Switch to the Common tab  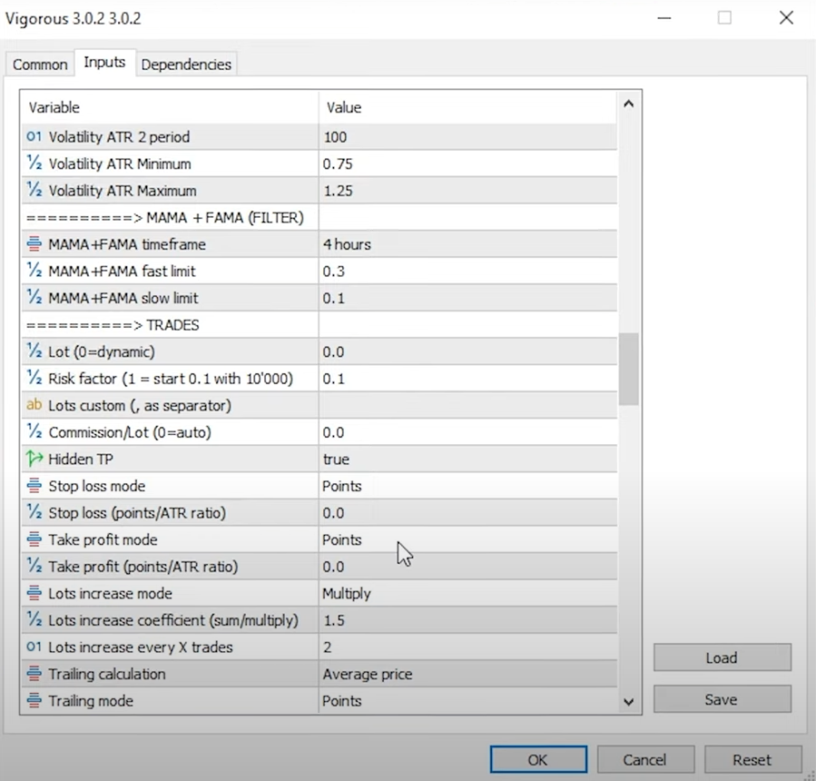point(40,64)
